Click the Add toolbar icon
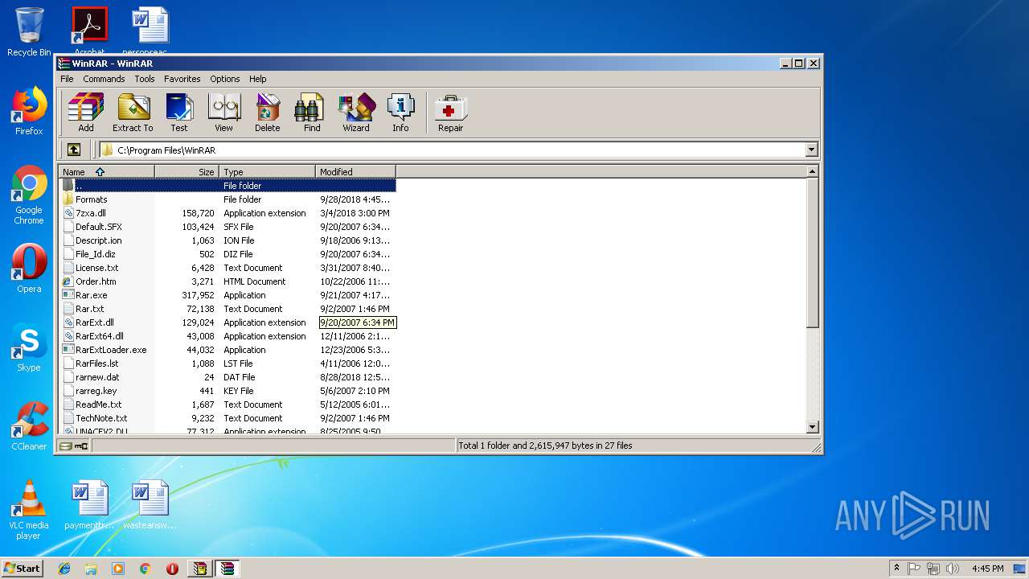 tap(85, 113)
